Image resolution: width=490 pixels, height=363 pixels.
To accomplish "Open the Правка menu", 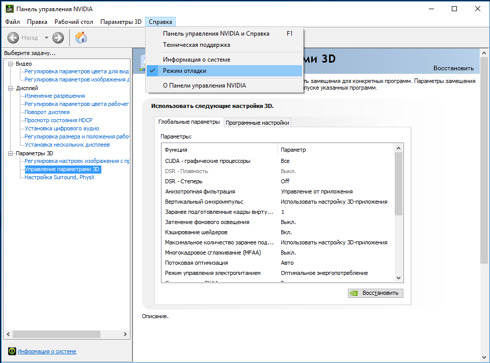I will pos(37,22).
